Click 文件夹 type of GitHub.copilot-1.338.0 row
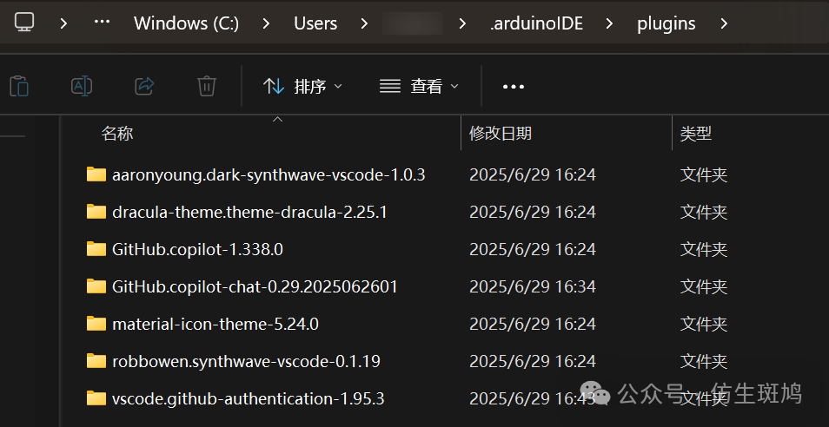This screenshot has width=829, height=427. 704,249
